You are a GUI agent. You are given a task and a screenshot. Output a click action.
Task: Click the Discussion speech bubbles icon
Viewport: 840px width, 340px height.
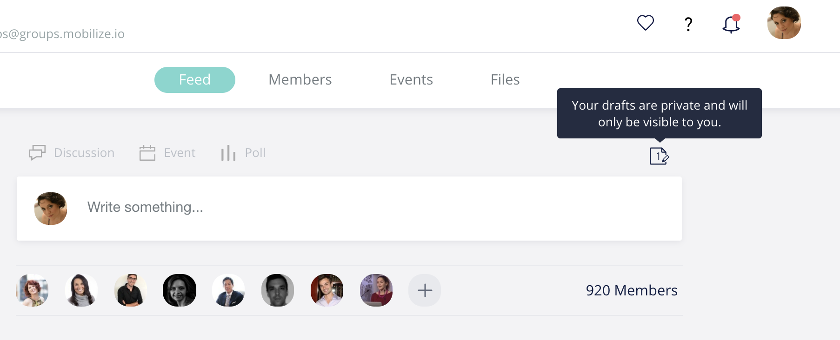[37, 152]
